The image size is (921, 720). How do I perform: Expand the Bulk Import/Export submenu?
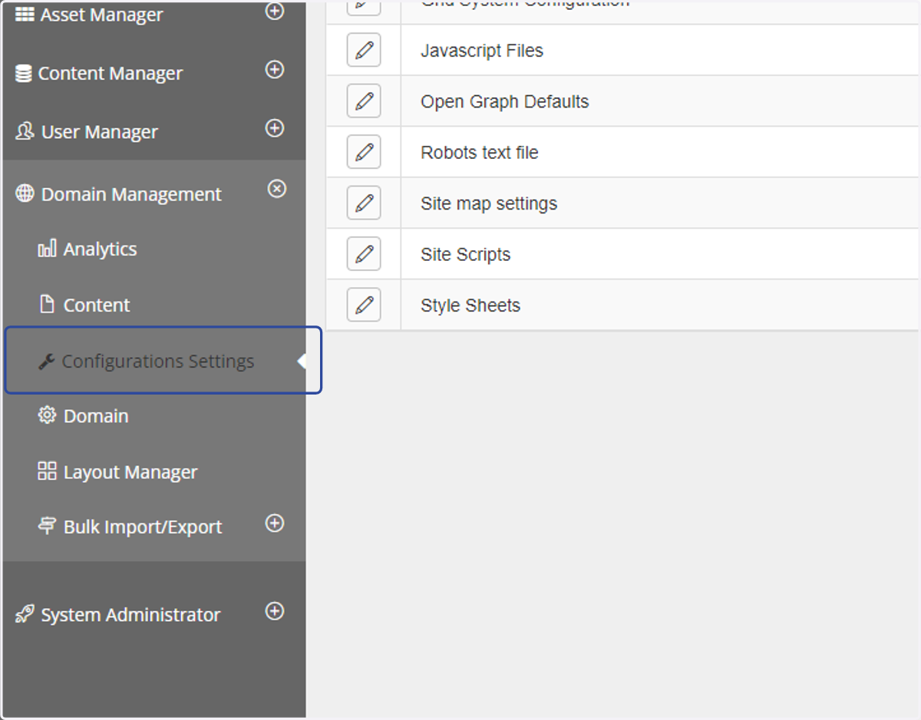(x=275, y=523)
